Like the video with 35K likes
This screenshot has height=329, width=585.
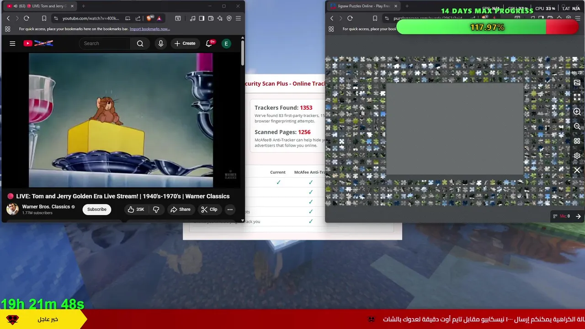(136, 209)
